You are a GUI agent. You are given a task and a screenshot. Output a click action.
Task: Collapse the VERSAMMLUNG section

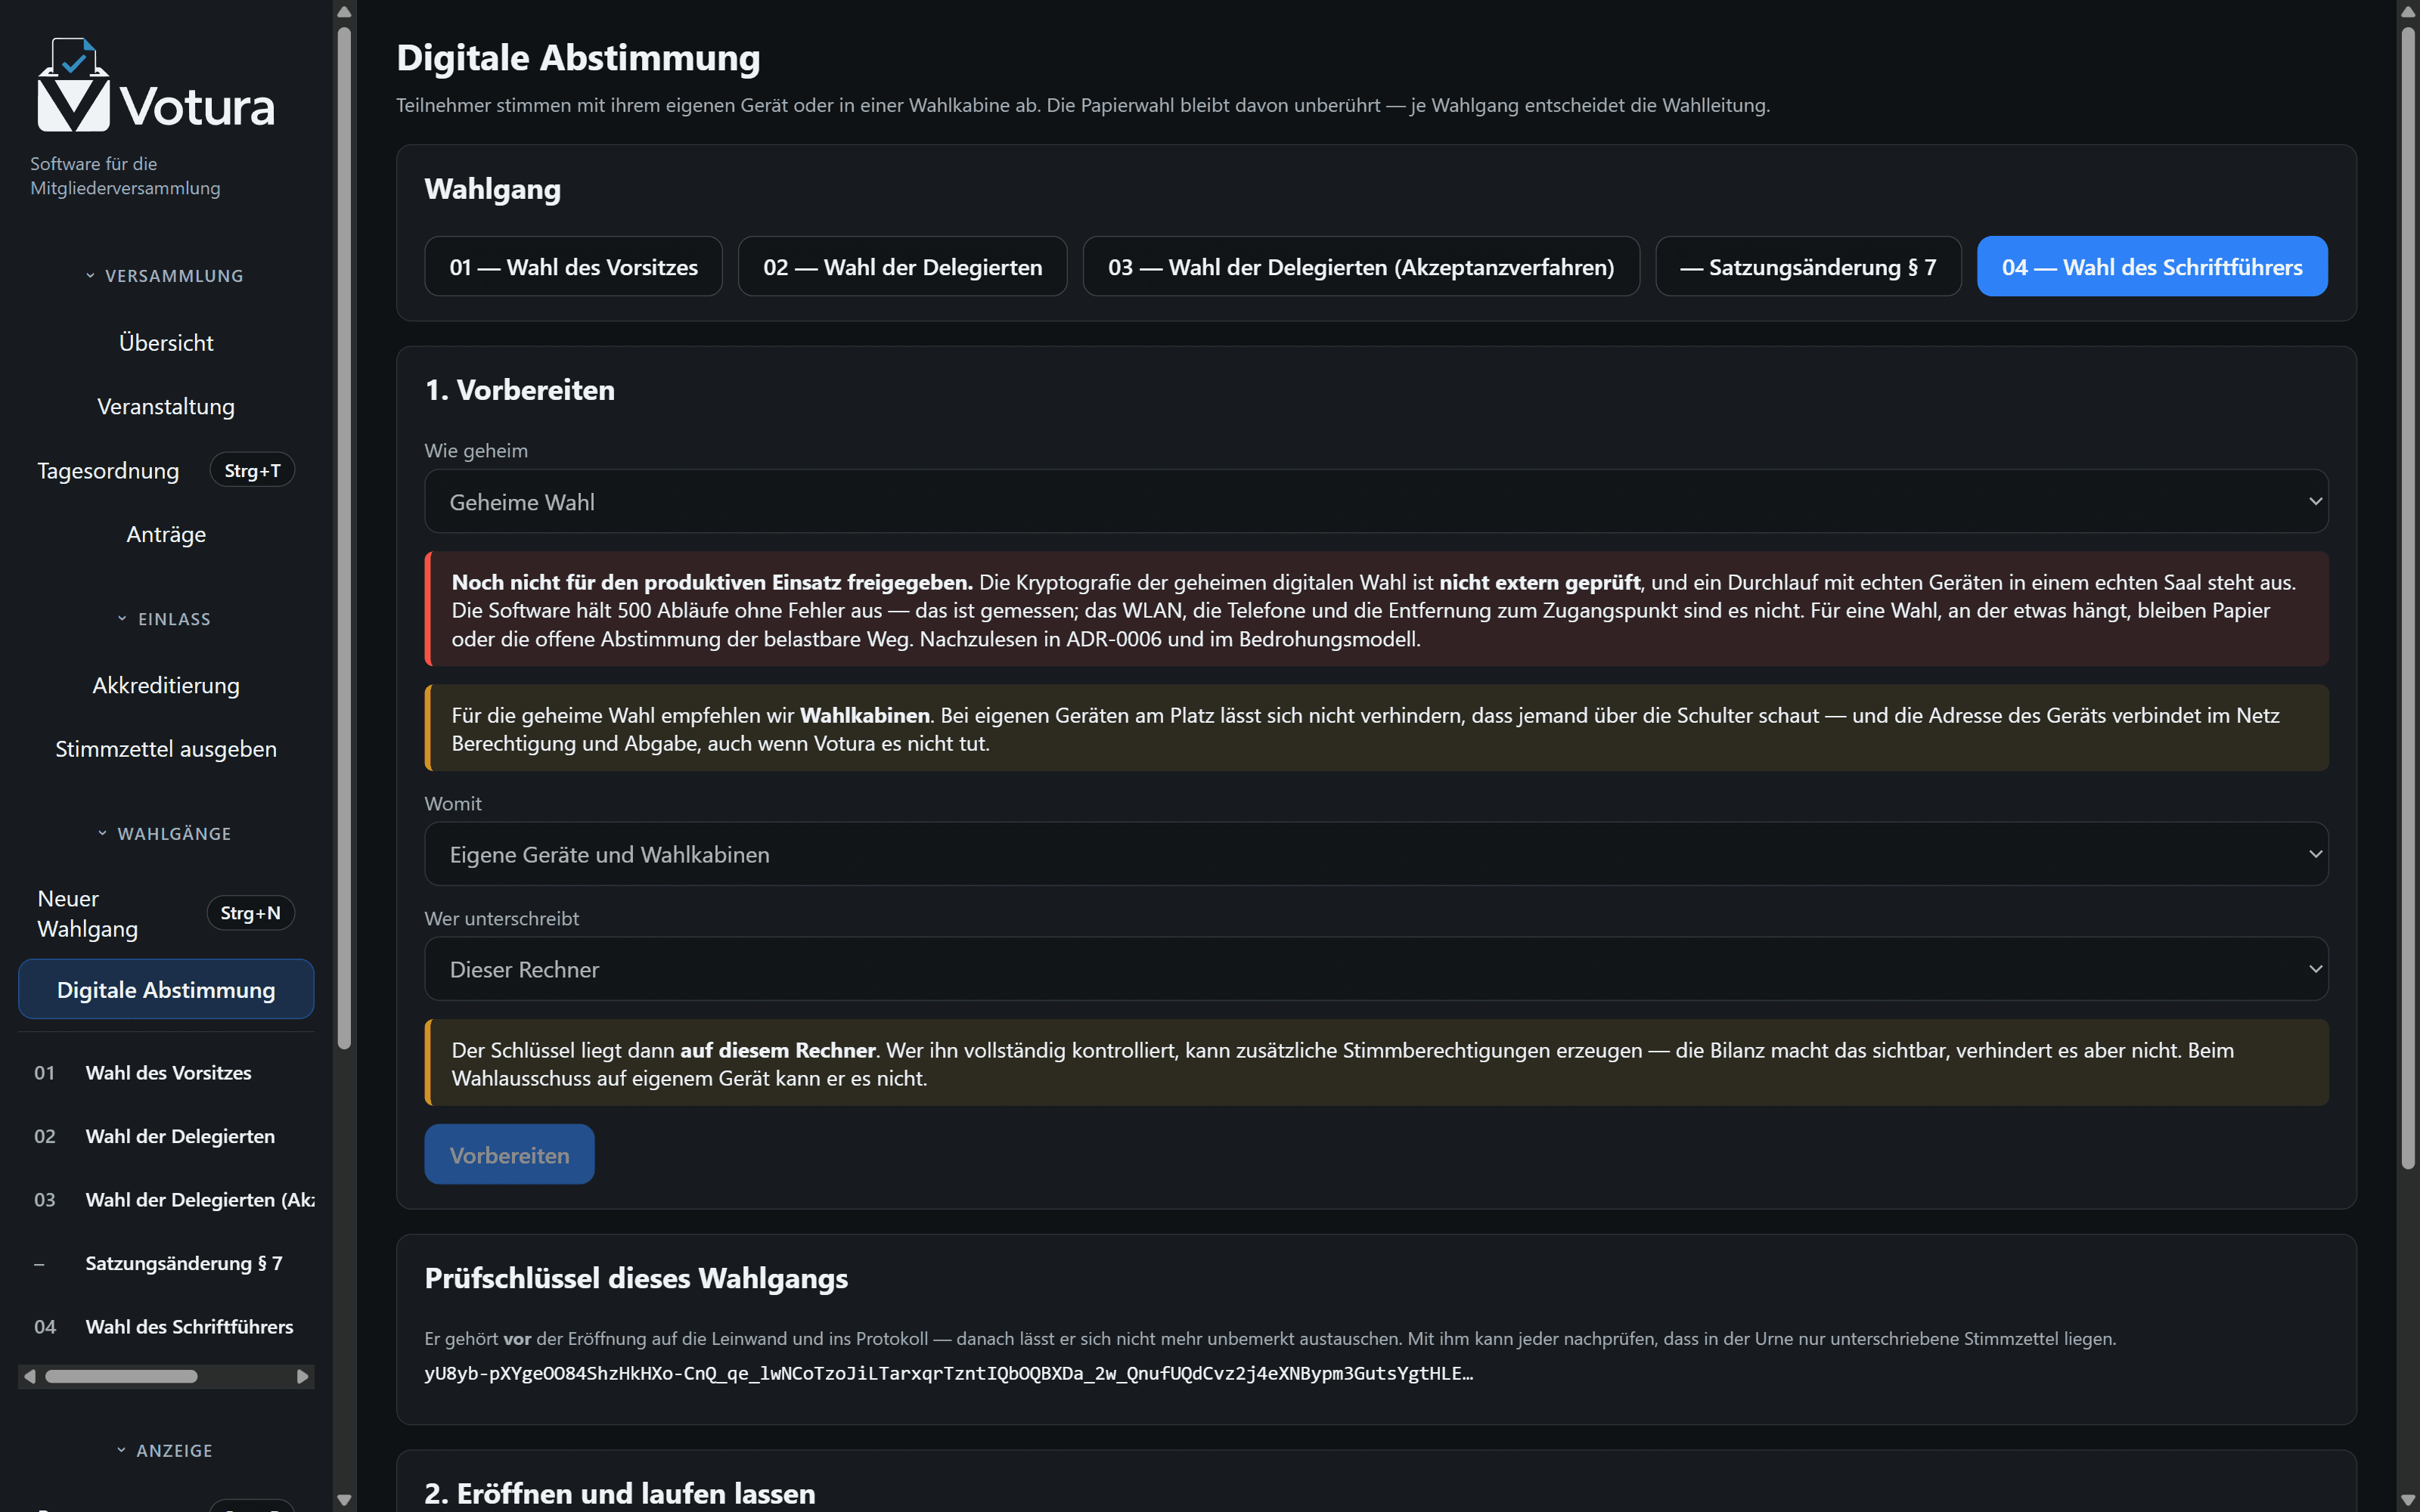click(x=166, y=276)
